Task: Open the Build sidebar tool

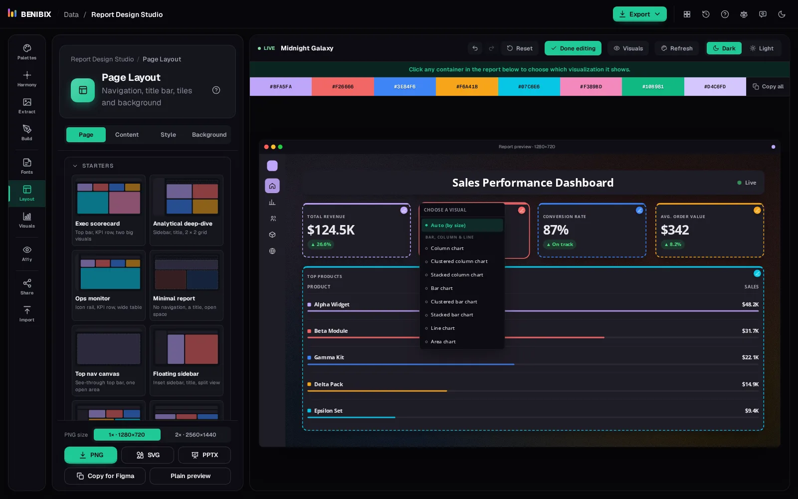Action: 27,132
